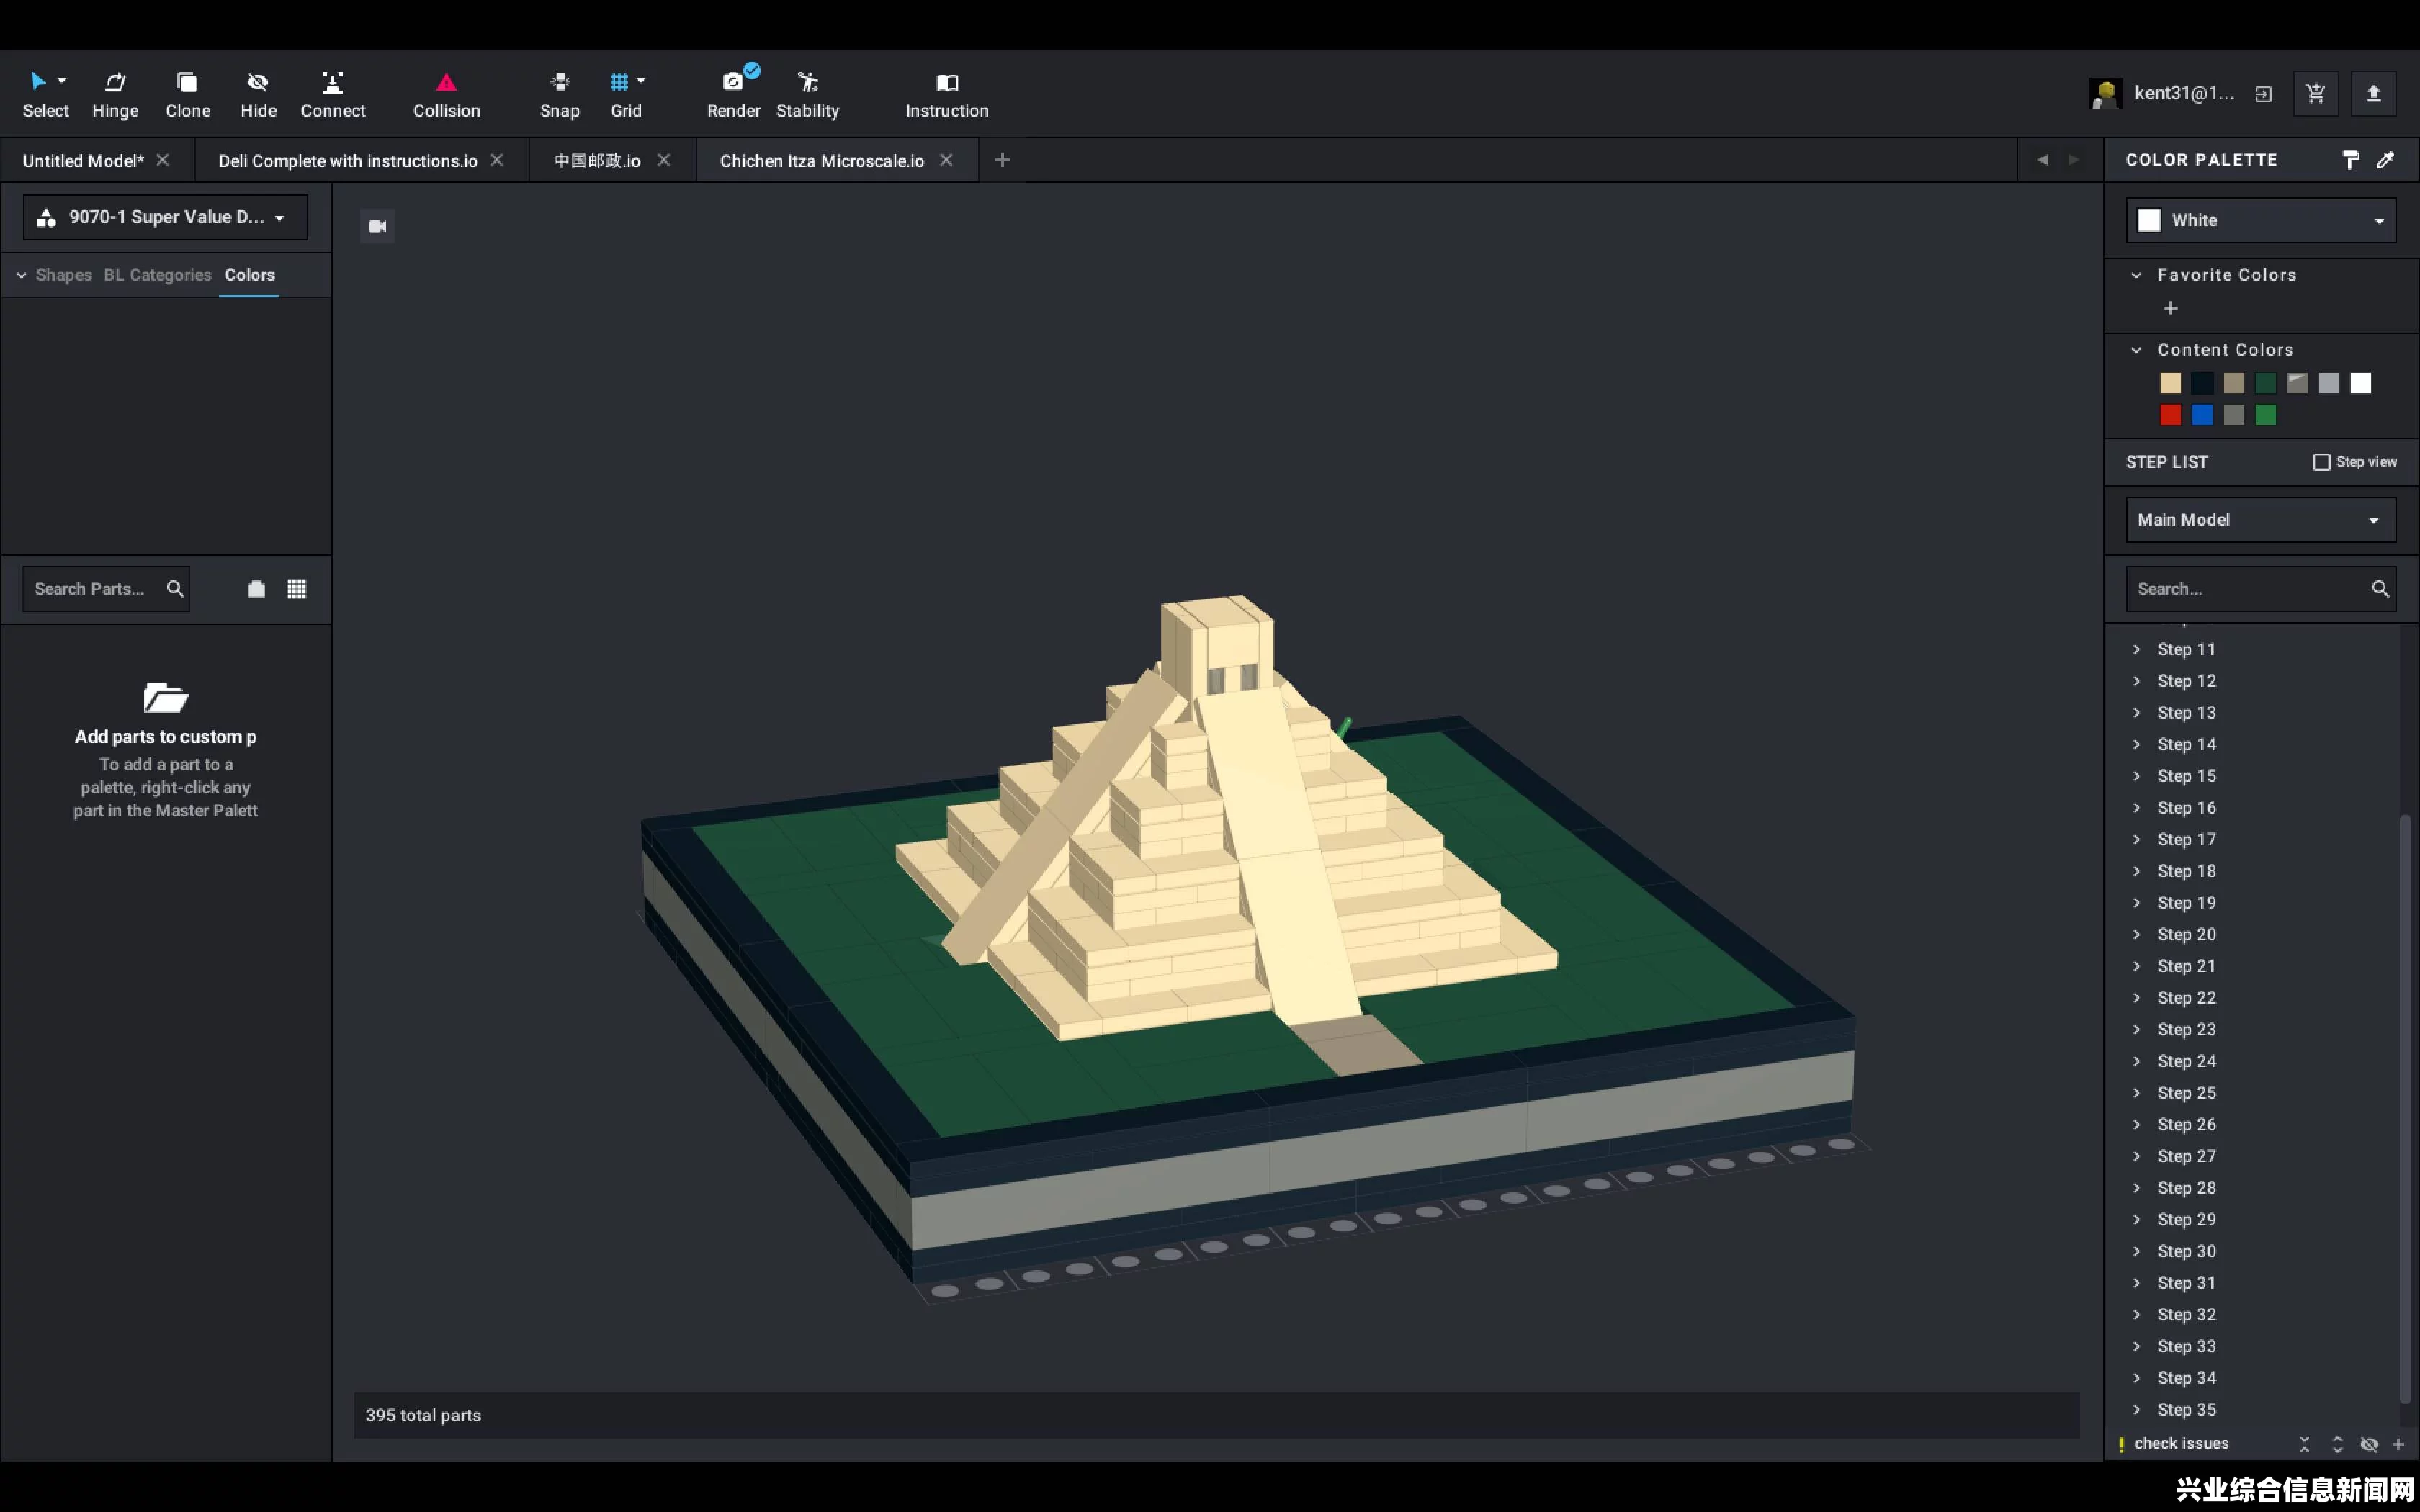Pick the tan content color swatch
2420x1512 pixels.
click(2170, 383)
